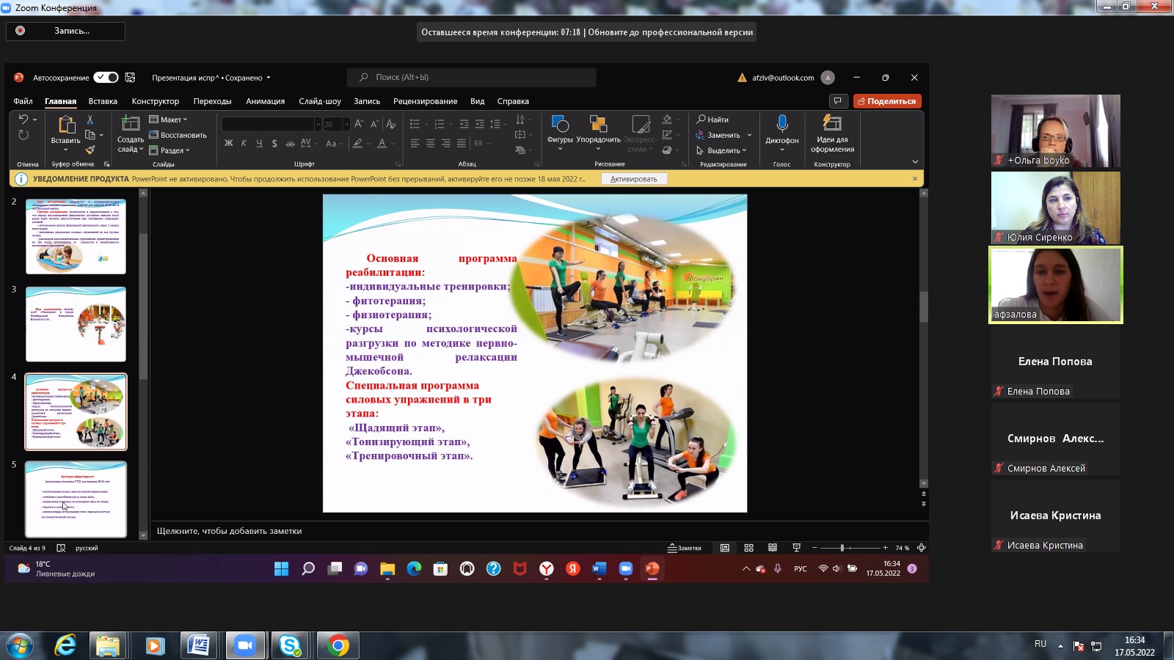Screen dimensions: 1174x660
Task: Open the font name combo box
Action: (x=271, y=125)
